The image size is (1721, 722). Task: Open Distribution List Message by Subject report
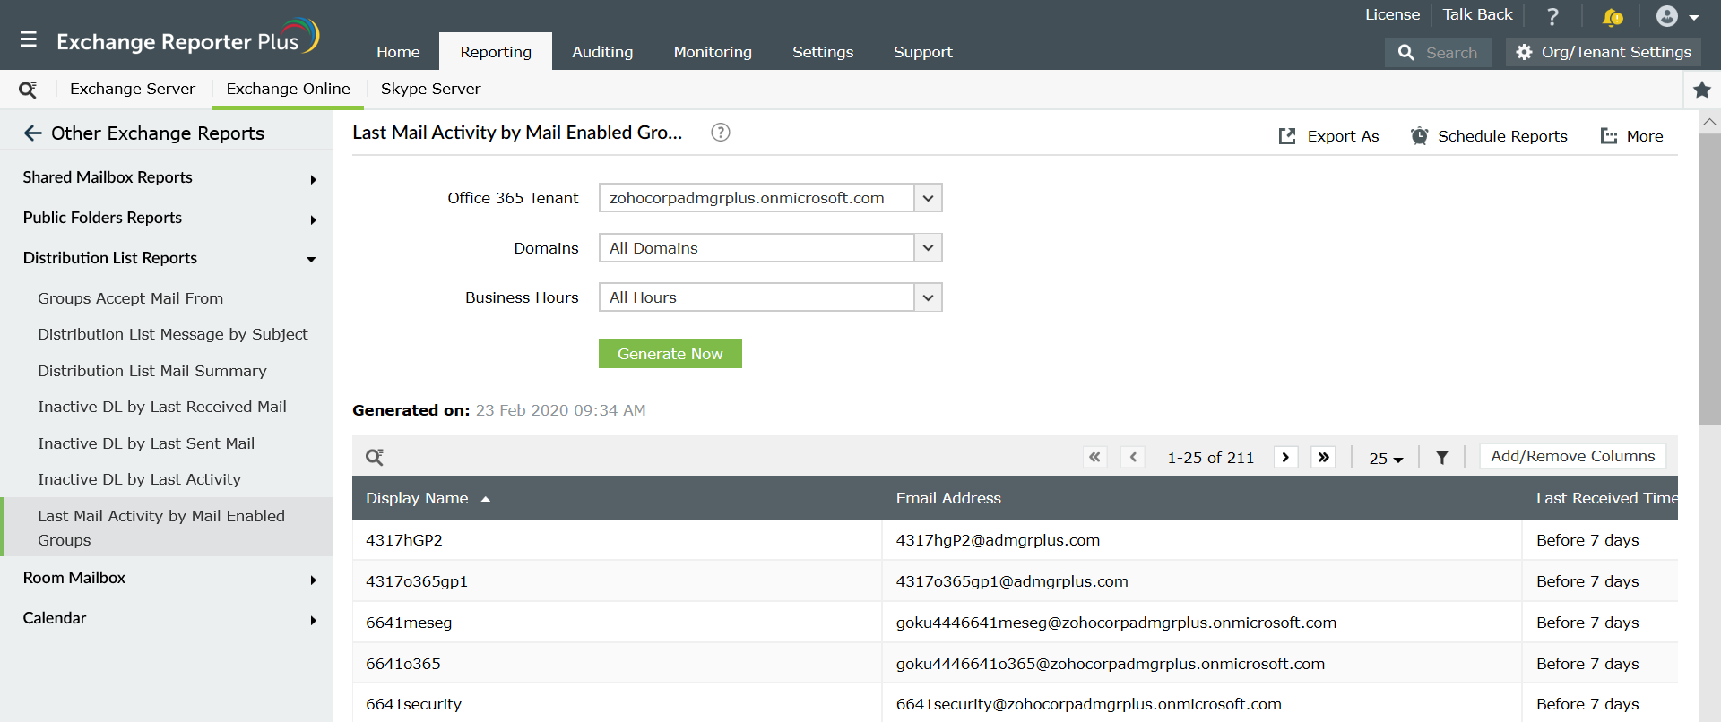pos(172,334)
